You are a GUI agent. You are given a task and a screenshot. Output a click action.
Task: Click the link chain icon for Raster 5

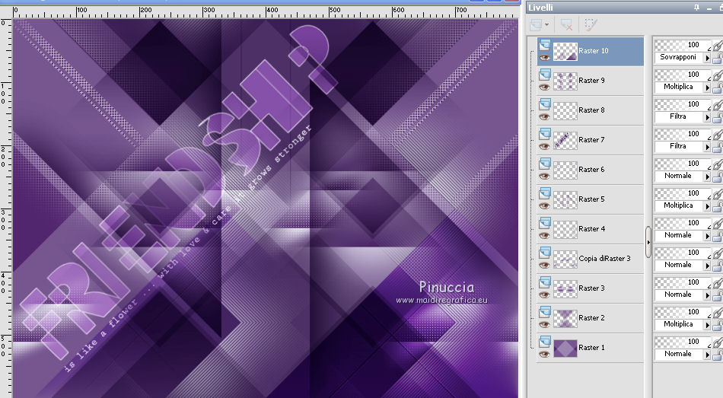point(718,194)
